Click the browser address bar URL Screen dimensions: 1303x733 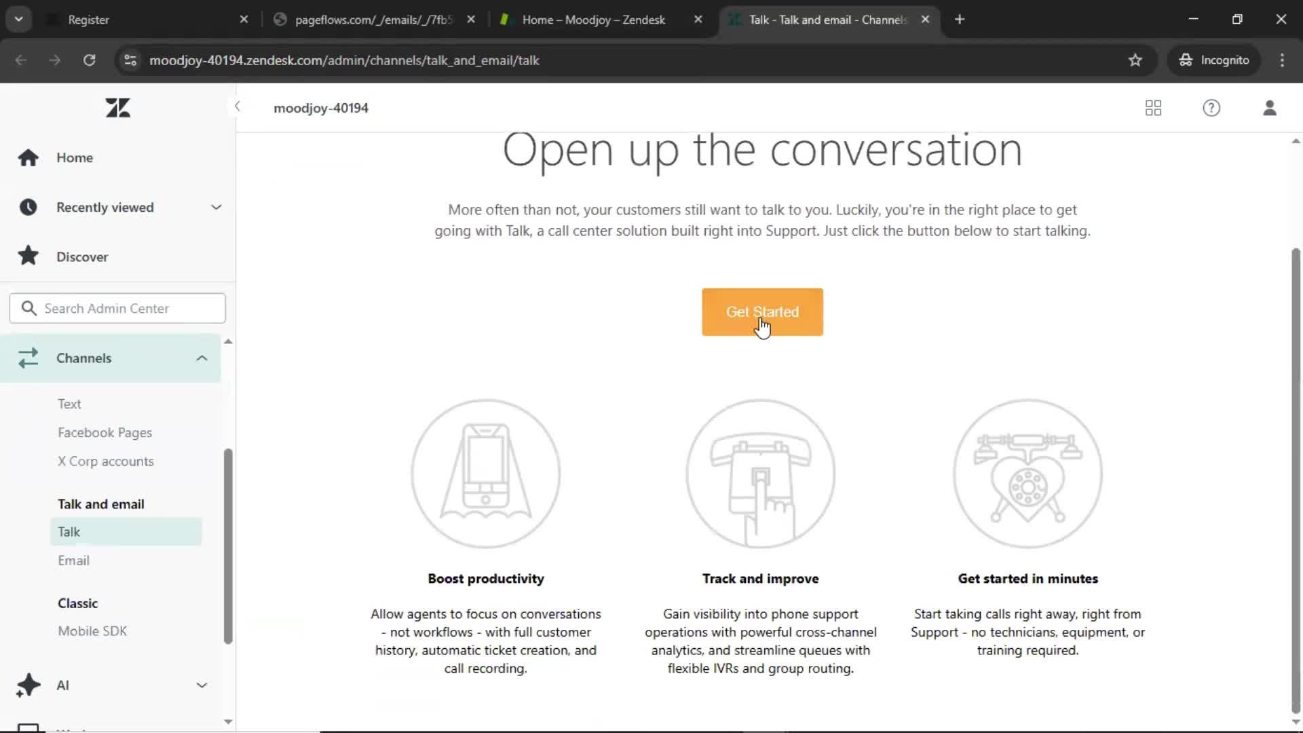344,60
